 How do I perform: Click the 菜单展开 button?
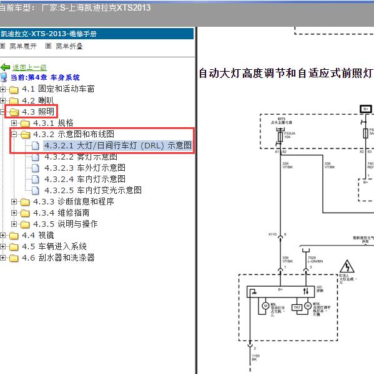coord(23,46)
